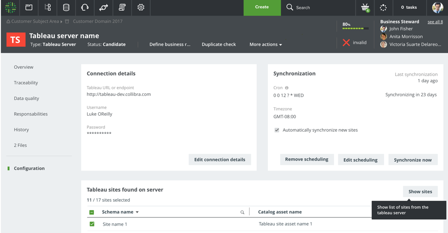Open the data catalog database icon

pyautogui.click(x=66, y=7)
